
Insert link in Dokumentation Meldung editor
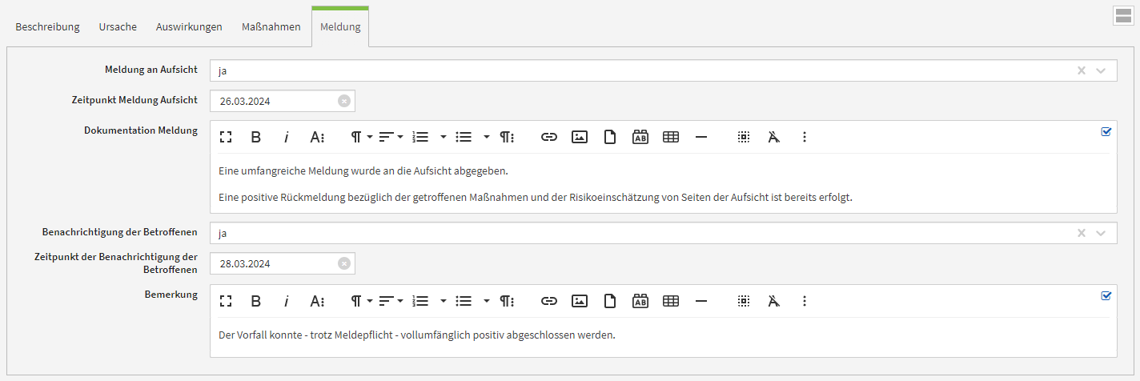[548, 137]
